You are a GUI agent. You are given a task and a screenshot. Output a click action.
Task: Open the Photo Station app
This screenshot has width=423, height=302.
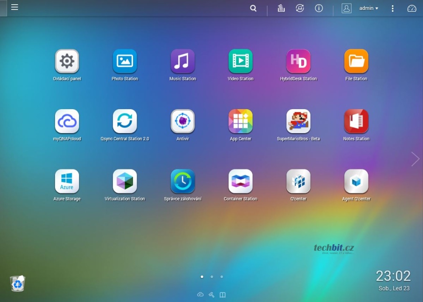tap(125, 62)
